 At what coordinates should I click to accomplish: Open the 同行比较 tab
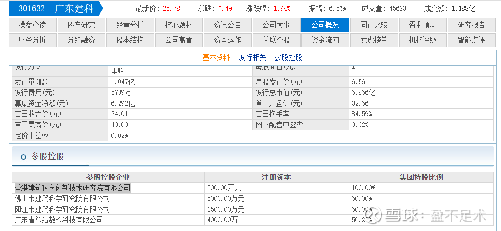pyautogui.click(x=374, y=25)
